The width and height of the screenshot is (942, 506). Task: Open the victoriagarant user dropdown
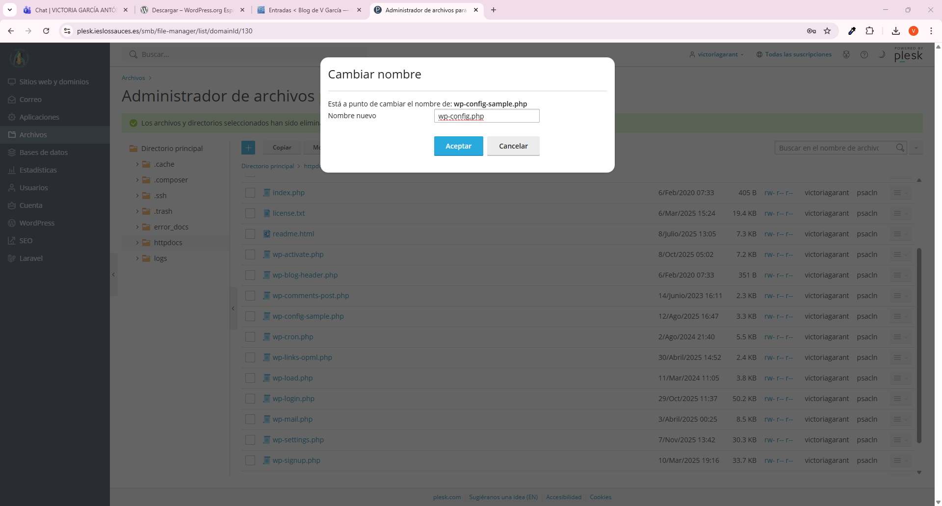tap(717, 54)
